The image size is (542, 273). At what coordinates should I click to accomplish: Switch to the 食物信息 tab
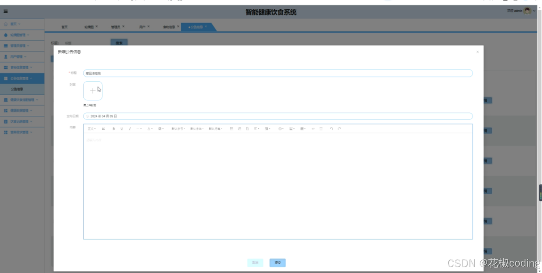pyautogui.click(x=169, y=27)
